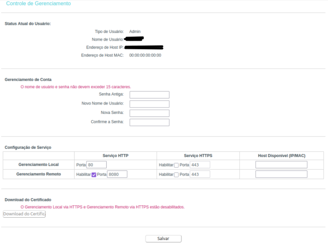Click the Serviço HTTPS column header
Image resolution: width=328 pixels, height=243 pixels.
coord(198,156)
